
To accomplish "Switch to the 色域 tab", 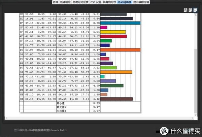I will point(56,2).
